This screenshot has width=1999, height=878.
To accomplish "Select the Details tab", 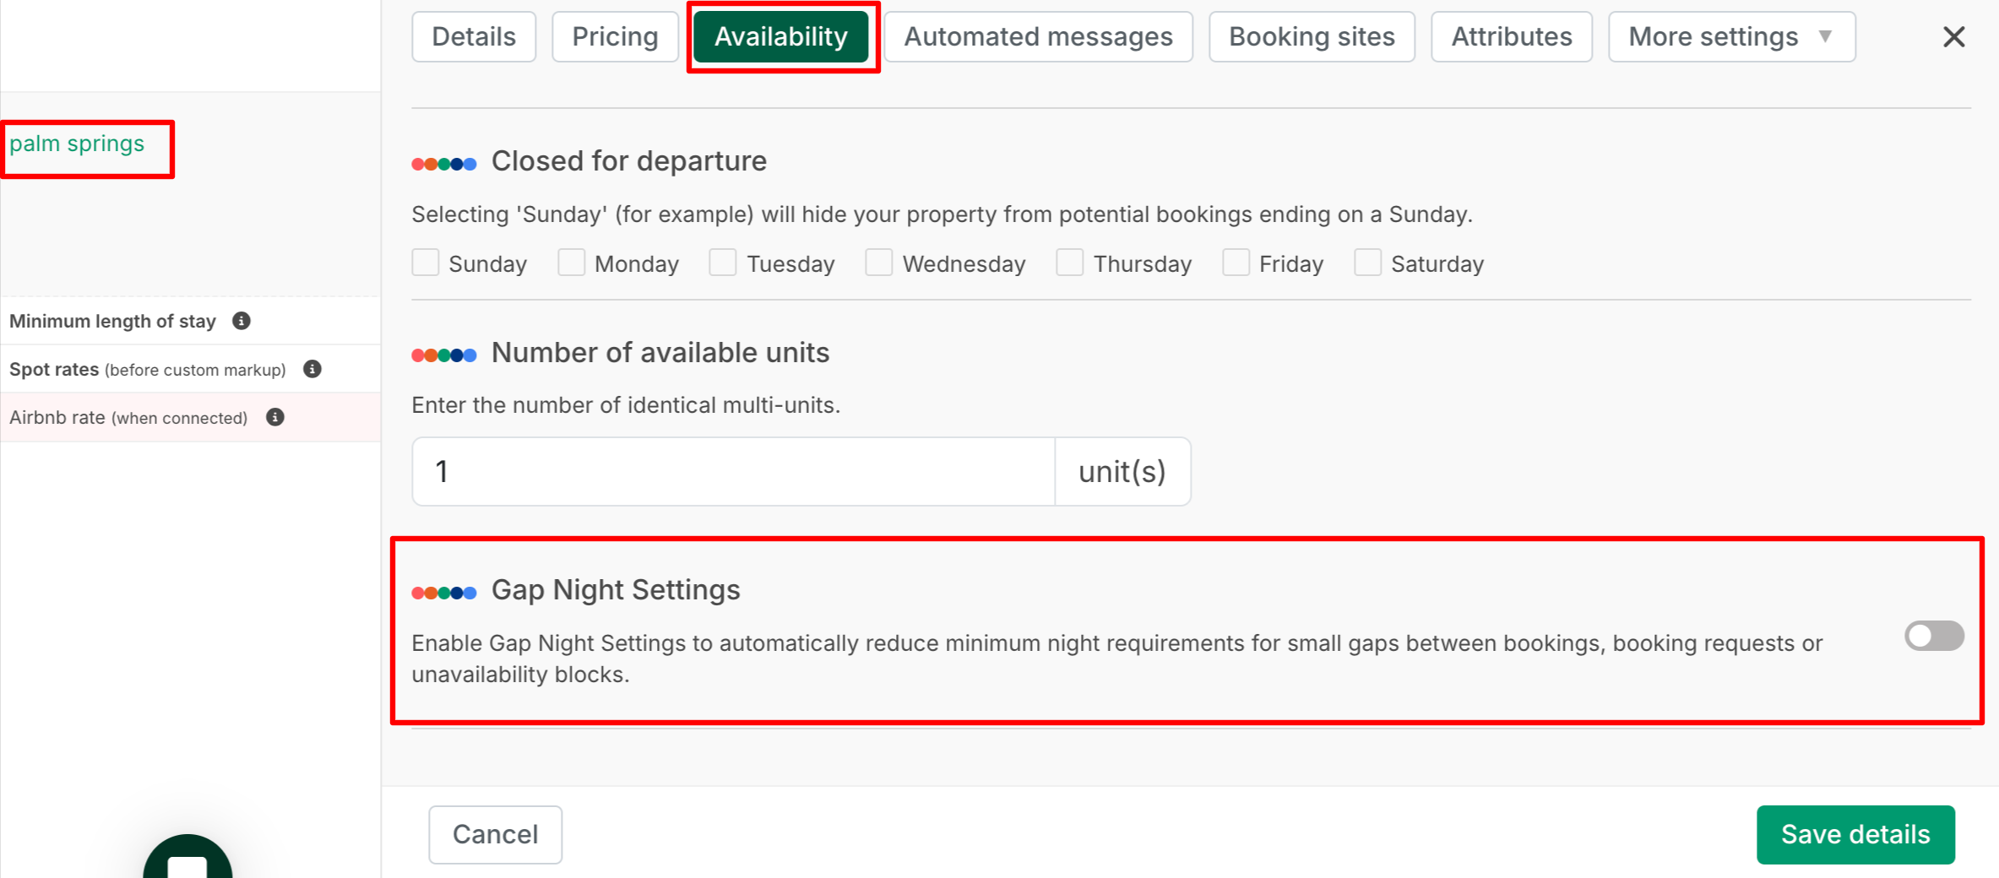I will click(x=474, y=37).
